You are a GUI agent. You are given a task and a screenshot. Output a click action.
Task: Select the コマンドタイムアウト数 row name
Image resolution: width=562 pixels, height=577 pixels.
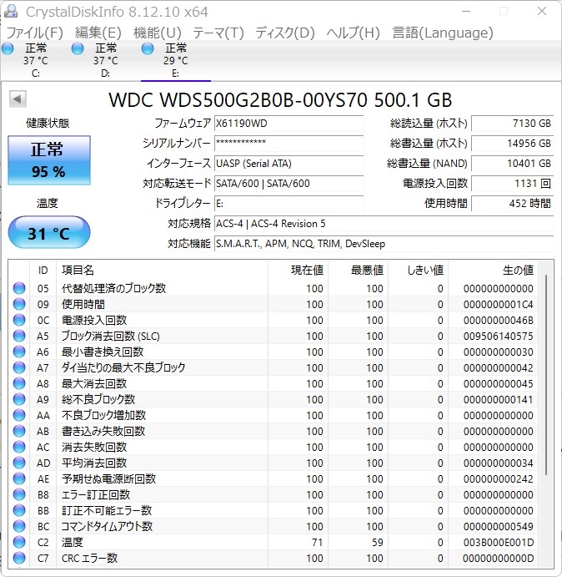pos(107,526)
